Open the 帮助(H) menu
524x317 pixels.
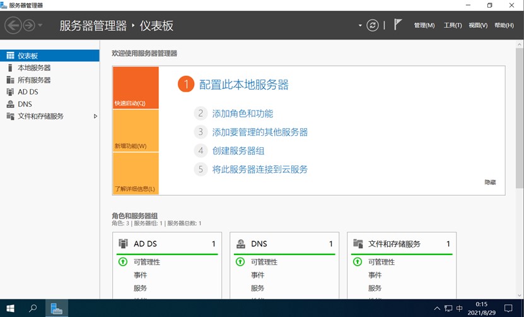(504, 25)
